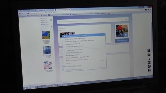Open 'Мои Закладки' in VK sidebar

point(44,22)
